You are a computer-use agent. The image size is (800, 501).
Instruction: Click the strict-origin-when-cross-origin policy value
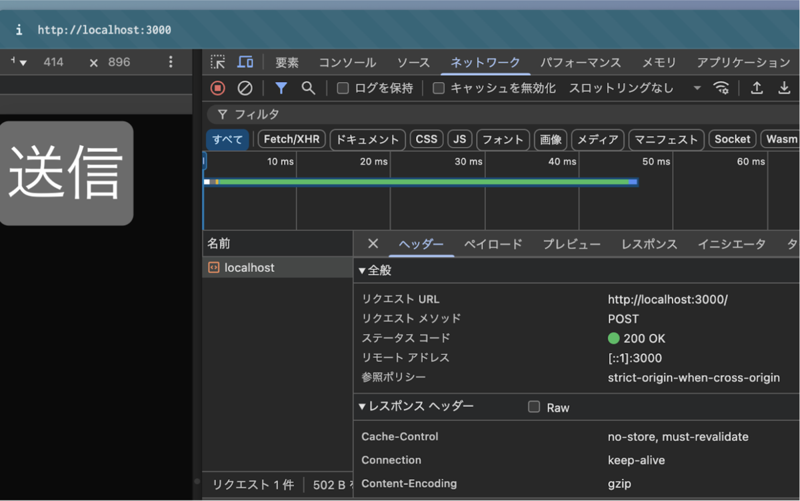[x=694, y=378]
